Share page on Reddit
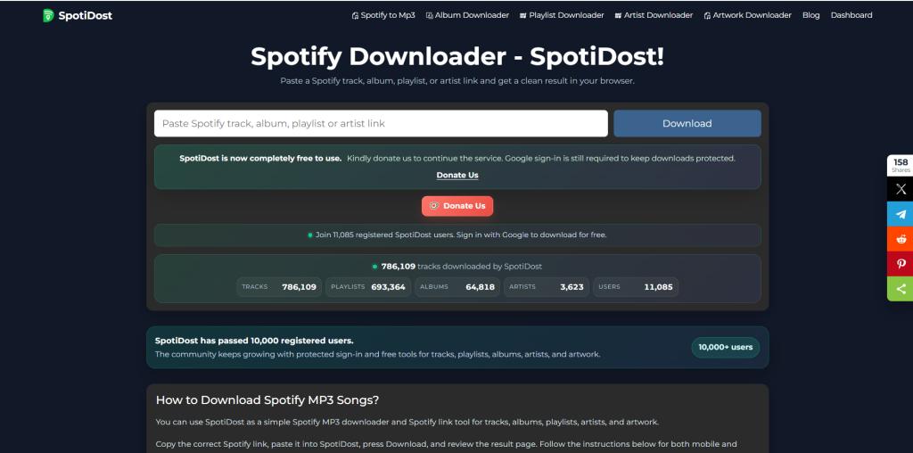The image size is (913, 453). coord(901,239)
